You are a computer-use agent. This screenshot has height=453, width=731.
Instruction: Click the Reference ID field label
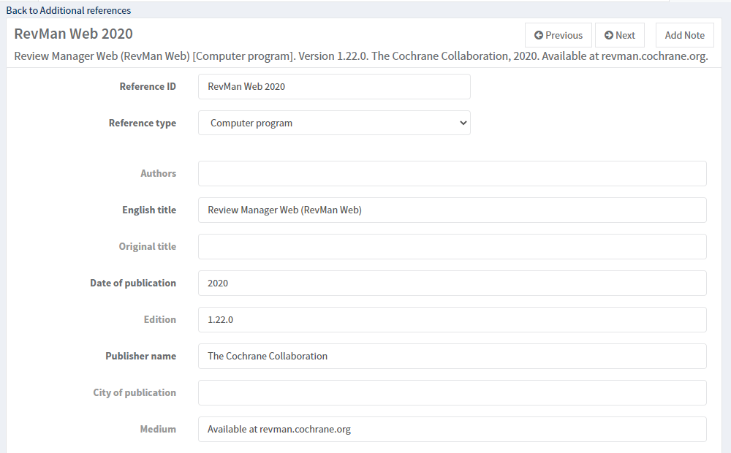pyautogui.click(x=148, y=86)
